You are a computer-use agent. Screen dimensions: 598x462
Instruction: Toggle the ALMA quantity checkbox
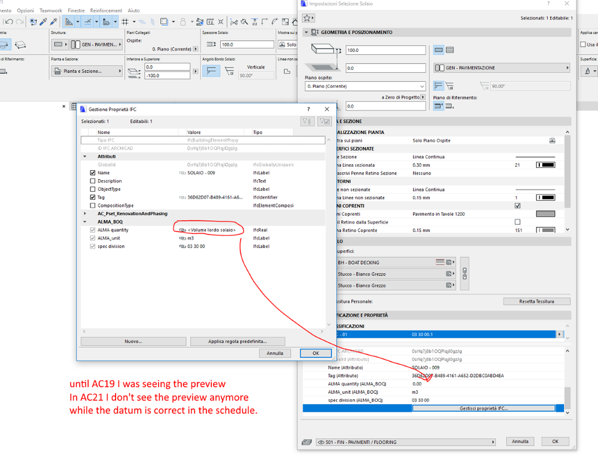click(x=92, y=230)
